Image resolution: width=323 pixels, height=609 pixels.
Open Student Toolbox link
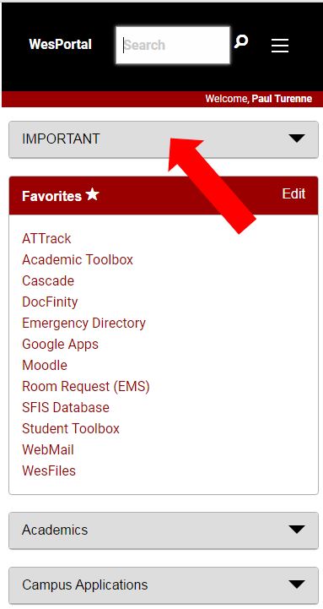[x=71, y=429]
